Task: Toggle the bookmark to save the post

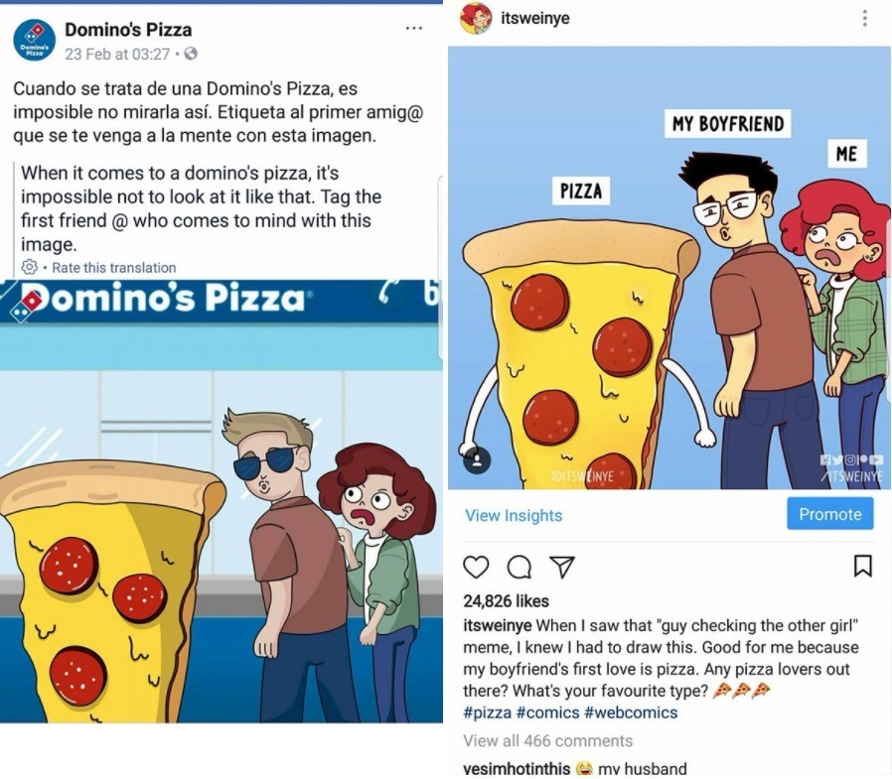Action: click(x=863, y=567)
